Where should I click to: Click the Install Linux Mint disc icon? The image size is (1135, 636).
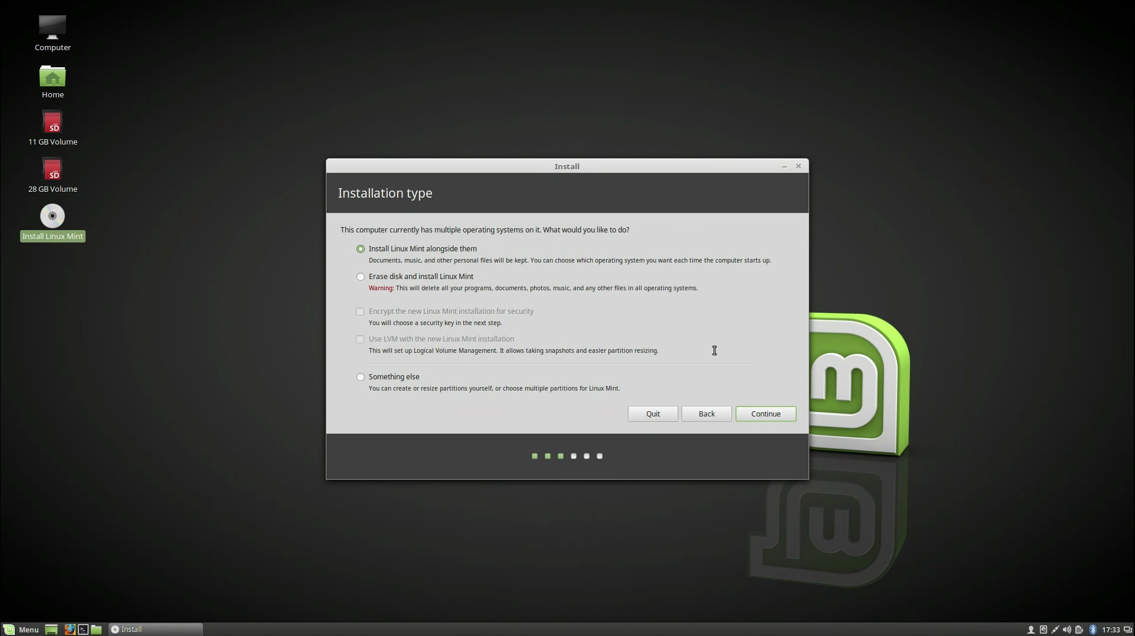tap(53, 217)
